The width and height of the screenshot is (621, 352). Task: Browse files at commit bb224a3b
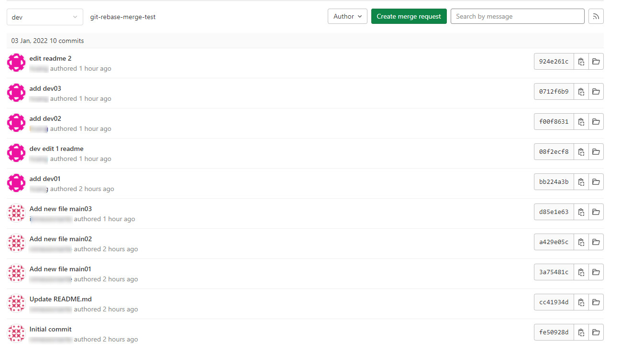click(596, 182)
